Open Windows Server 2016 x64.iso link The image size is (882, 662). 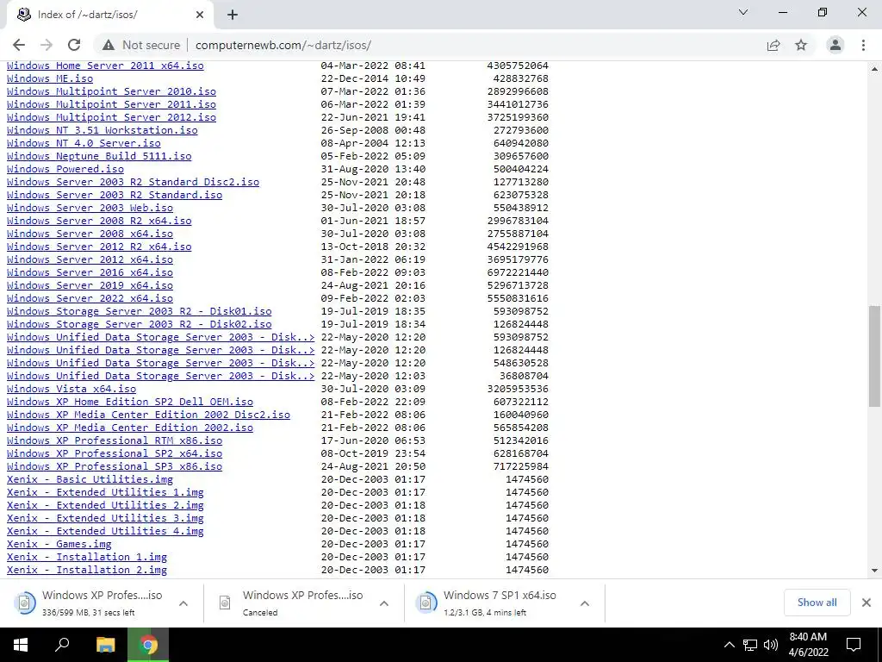pos(90,272)
